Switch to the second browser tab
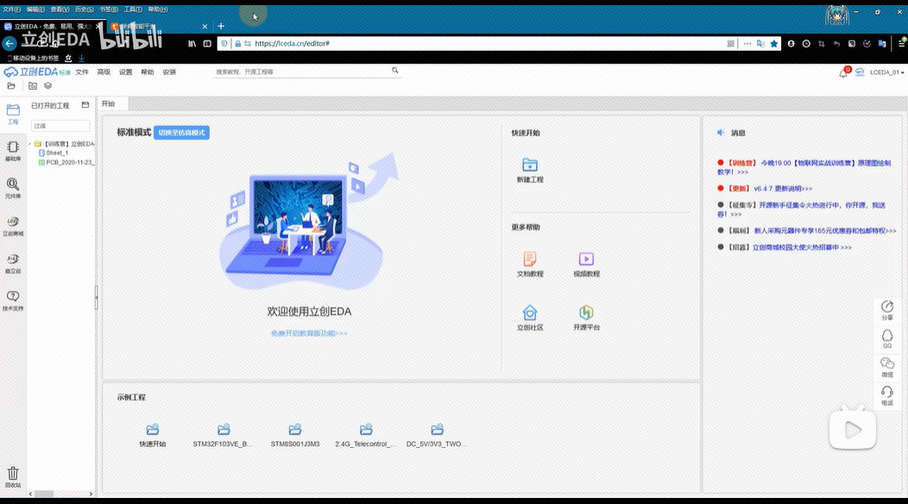 coord(157,26)
